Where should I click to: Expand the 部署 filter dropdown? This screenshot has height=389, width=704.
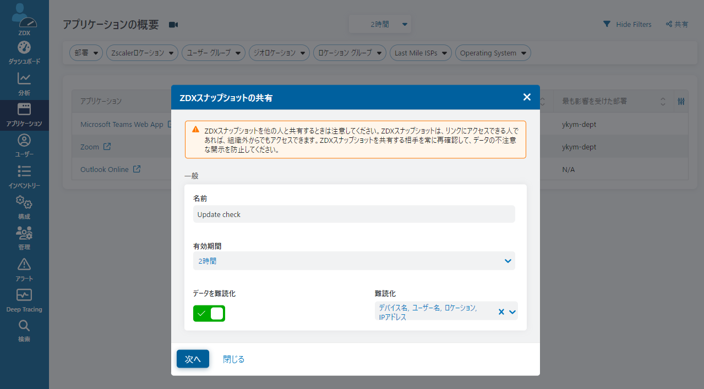tap(86, 53)
